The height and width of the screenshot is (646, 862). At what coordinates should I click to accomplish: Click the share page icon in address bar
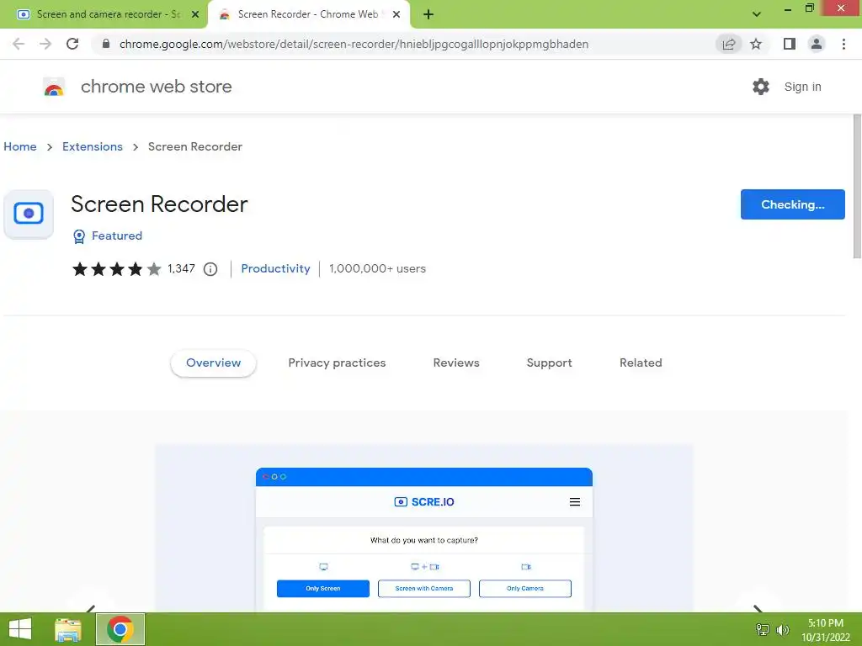point(728,44)
